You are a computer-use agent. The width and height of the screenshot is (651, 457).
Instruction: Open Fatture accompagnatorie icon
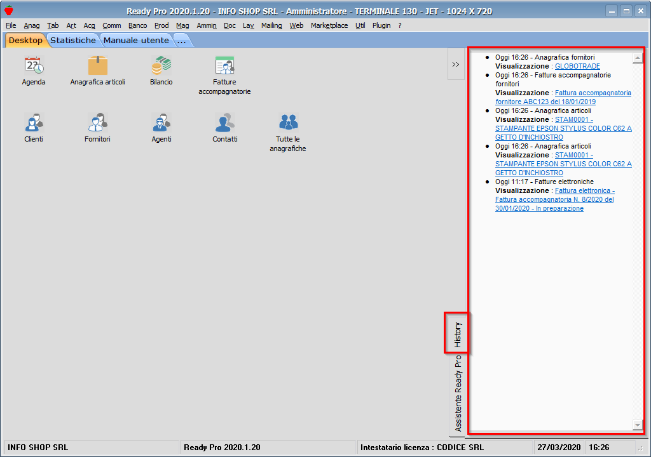point(224,65)
